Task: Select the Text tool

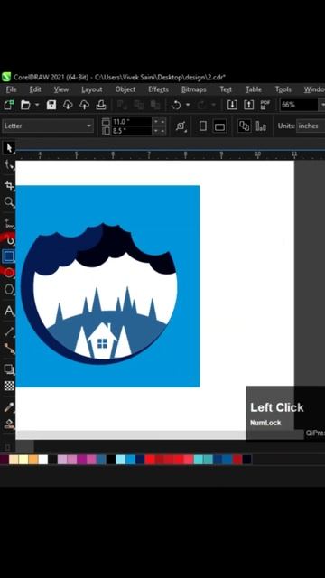Action: coord(9,311)
